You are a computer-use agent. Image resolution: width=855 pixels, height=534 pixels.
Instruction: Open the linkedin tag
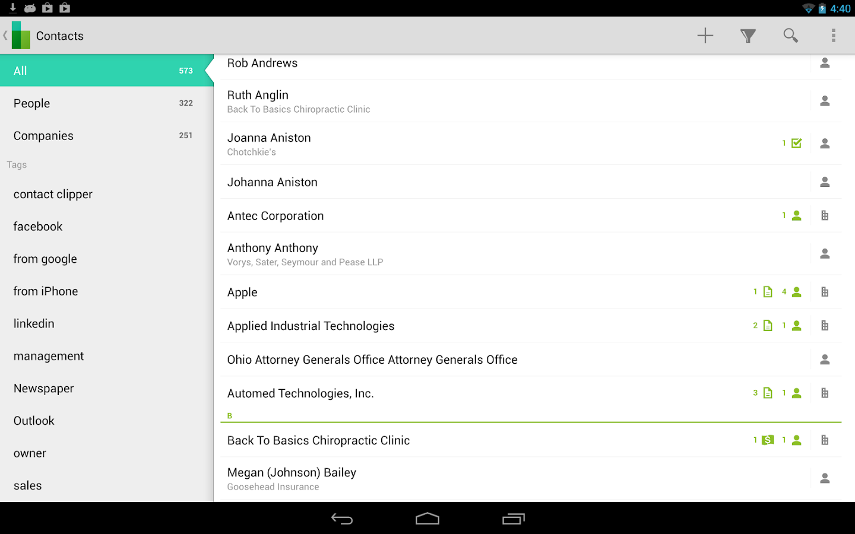(x=34, y=323)
